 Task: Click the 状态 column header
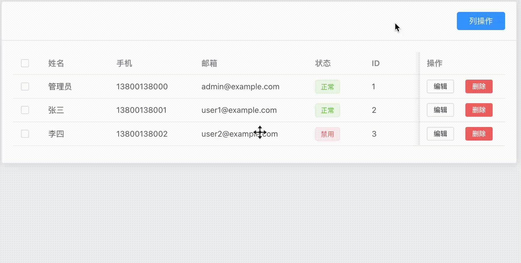coord(323,63)
